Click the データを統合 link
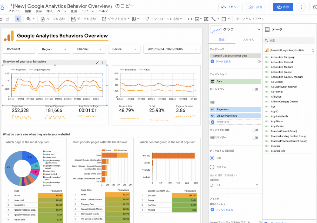Viewport: 317px width, 223px height. click(x=223, y=62)
